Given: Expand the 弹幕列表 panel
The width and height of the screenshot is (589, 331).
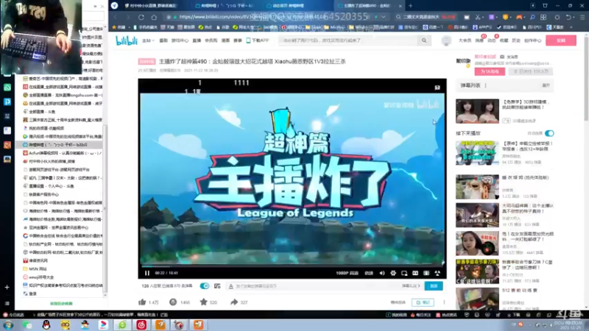Looking at the screenshot, I should [546, 85].
